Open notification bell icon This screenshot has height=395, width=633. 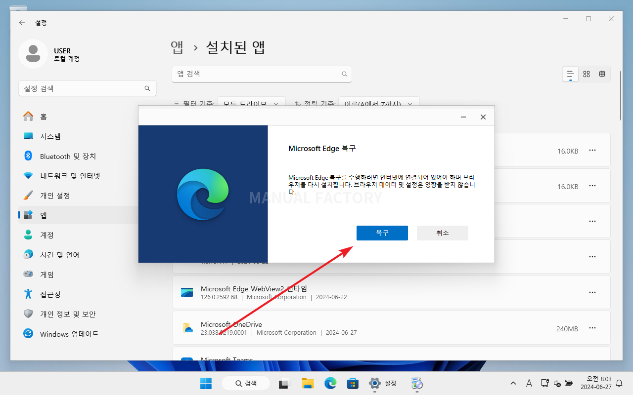coord(619,383)
